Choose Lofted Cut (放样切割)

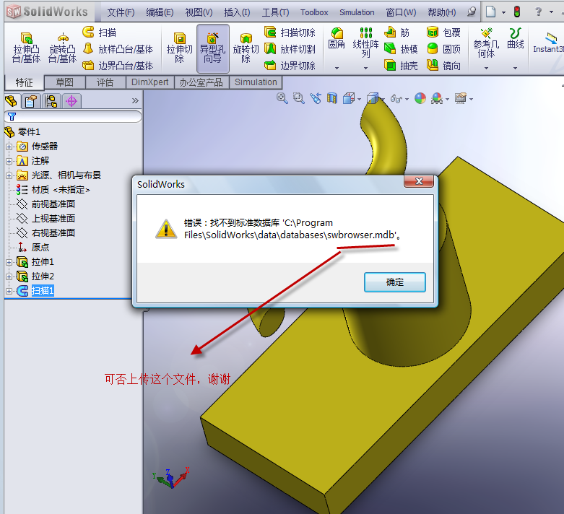point(290,49)
